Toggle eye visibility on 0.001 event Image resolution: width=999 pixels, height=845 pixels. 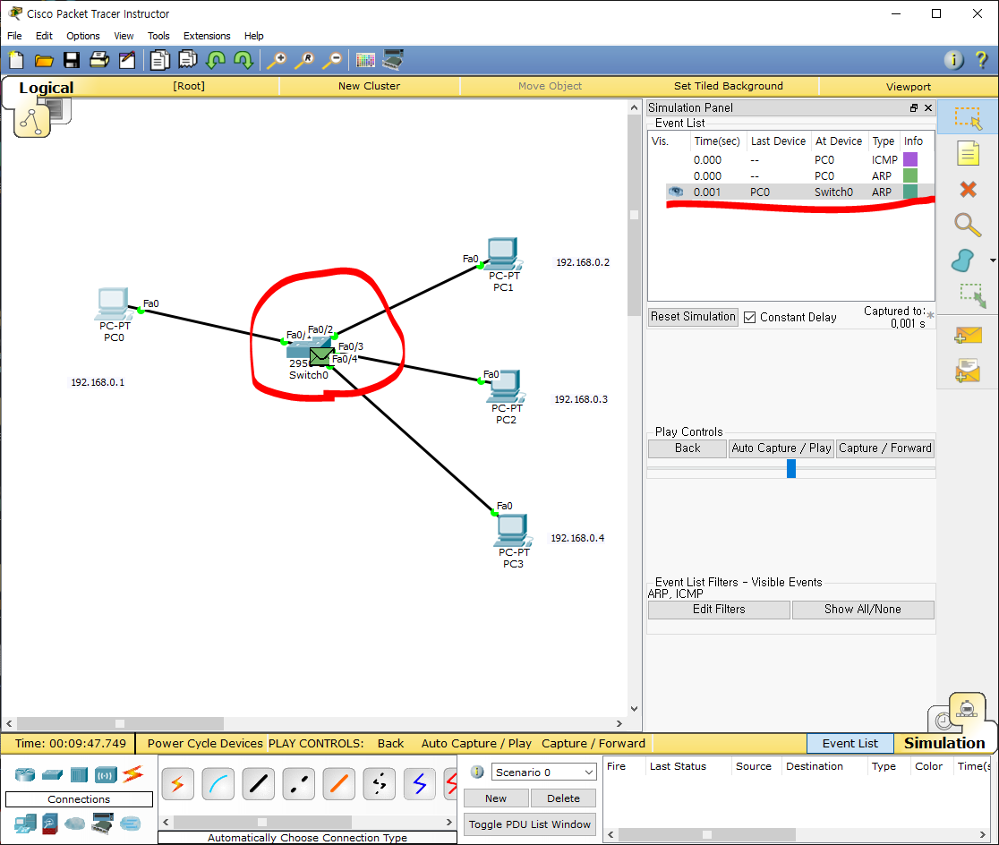pyautogui.click(x=675, y=192)
